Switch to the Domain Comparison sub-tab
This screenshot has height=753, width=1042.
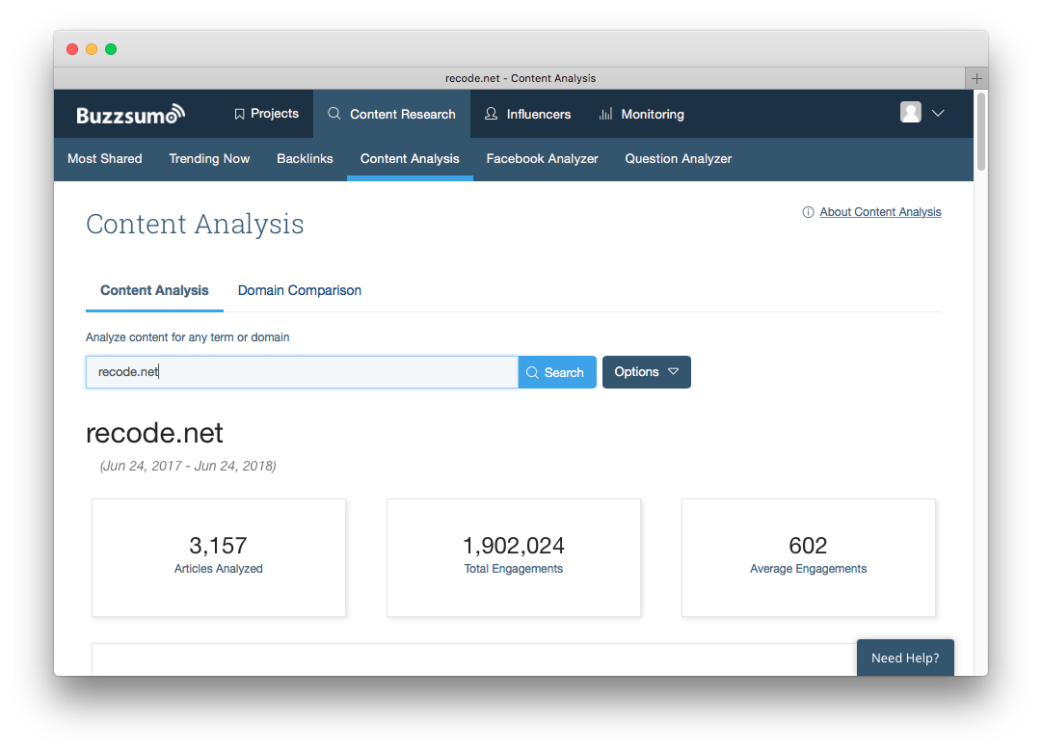pos(300,290)
